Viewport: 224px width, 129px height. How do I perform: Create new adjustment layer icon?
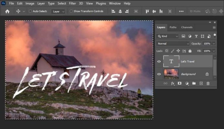(x=187, y=83)
